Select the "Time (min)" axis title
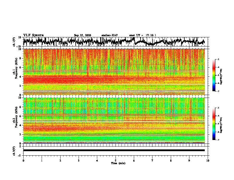The height and width of the screenshot is (180, 234). tap(118, 163)
